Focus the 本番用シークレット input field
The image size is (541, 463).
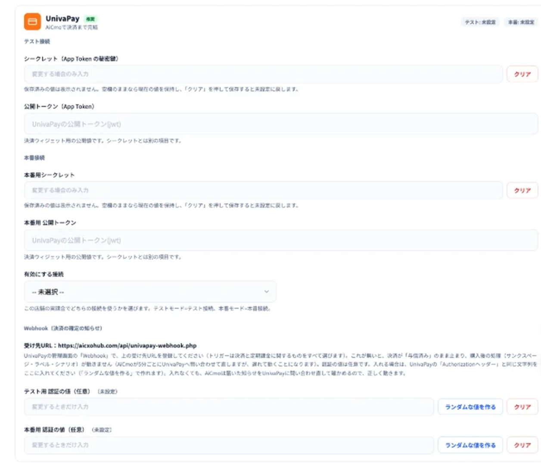point(263,190)
